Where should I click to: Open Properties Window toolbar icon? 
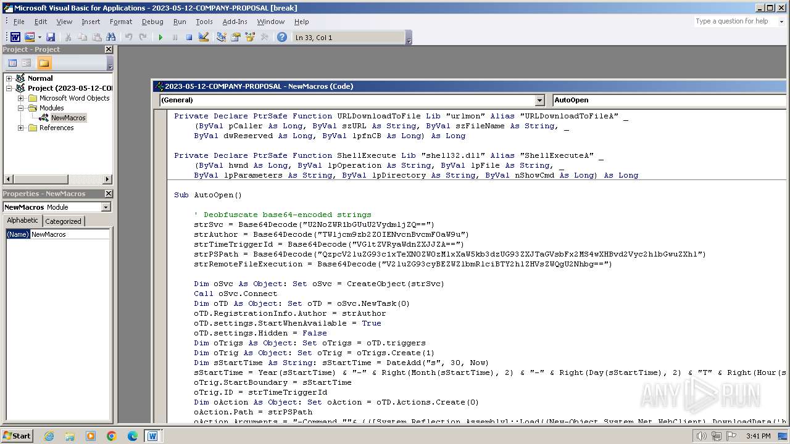235,38
